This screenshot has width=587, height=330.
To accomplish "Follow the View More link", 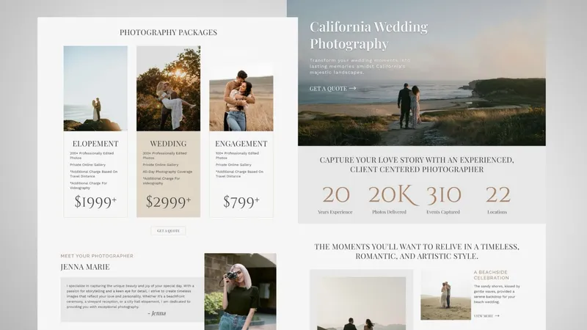I will click(x=484, y=316).
